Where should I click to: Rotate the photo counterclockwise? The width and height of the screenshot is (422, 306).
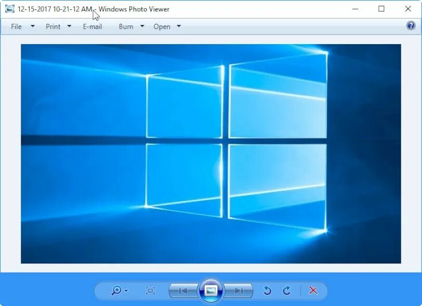pos(267,290)
